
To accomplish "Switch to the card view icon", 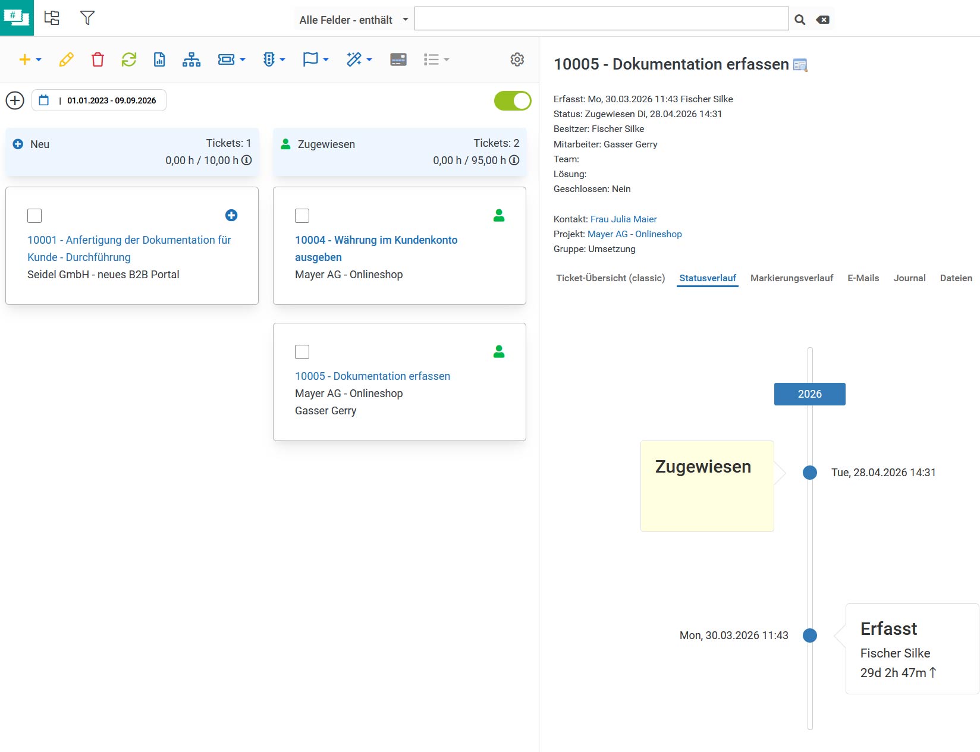I will point(398,59).
